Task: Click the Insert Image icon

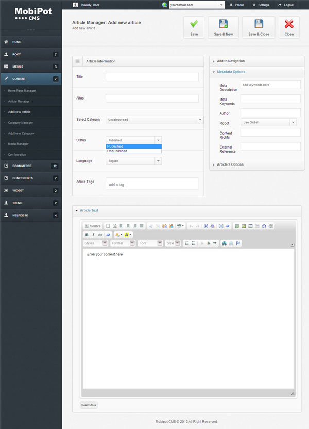Action: (x=244, y=226)
